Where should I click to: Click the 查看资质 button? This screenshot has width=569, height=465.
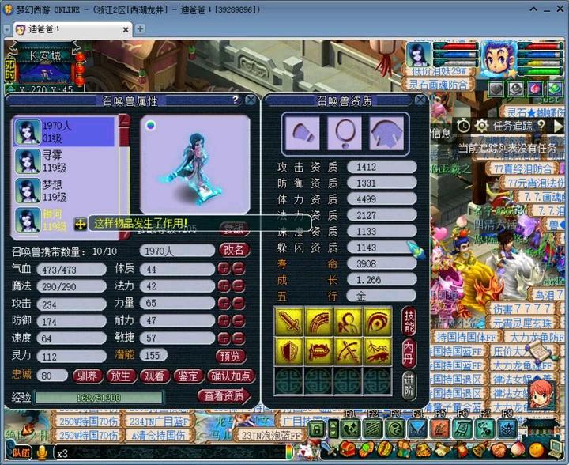click(x=224, y=396)
